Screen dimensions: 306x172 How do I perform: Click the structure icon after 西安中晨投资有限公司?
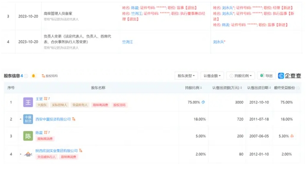(74, 119)
